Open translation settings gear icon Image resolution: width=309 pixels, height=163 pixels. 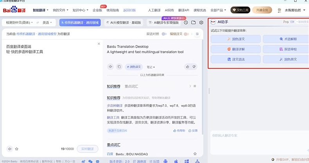coord(201,23)
